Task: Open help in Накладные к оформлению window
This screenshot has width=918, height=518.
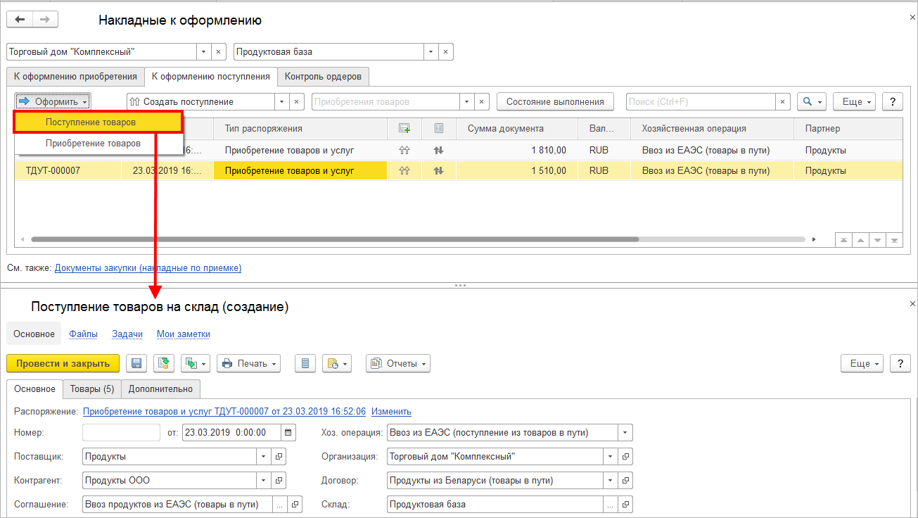Action: 892,101
